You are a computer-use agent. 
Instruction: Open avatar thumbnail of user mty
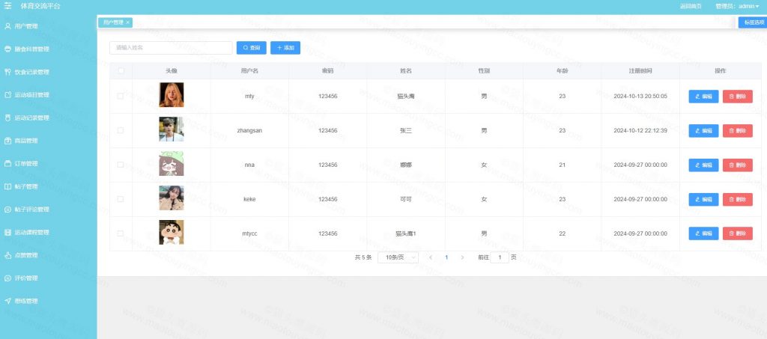(172, 95)
